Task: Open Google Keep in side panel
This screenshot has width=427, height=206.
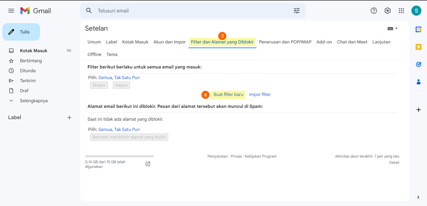Action: click(418, 47)
